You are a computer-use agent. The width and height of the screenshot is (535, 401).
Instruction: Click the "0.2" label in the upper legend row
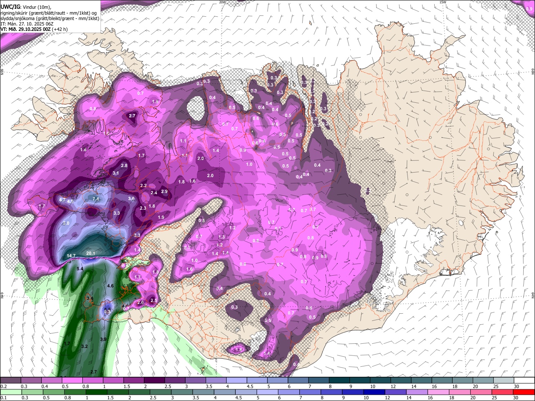click(x=4, y=386)
